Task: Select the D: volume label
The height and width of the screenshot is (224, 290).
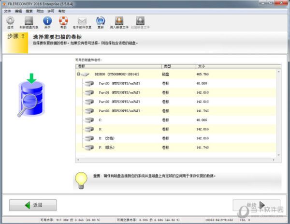Action: (x=101, y=129)
